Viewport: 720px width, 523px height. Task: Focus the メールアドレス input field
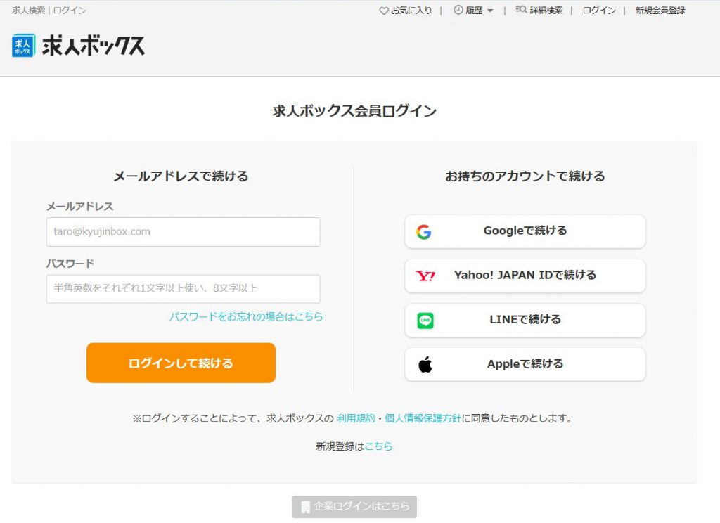click(x=184, y=232)
